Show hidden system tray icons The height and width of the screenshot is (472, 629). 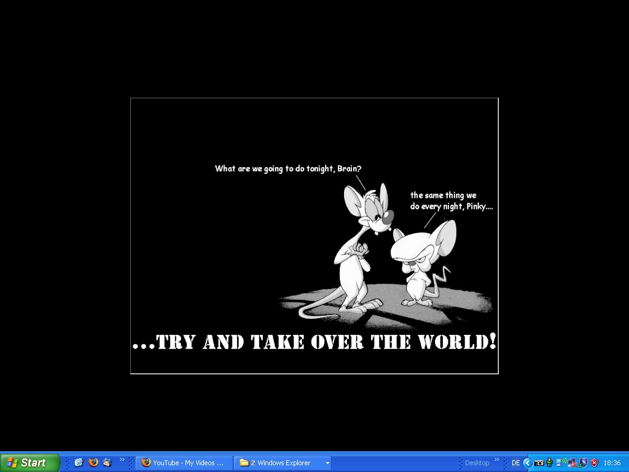[x=527, y=463]
